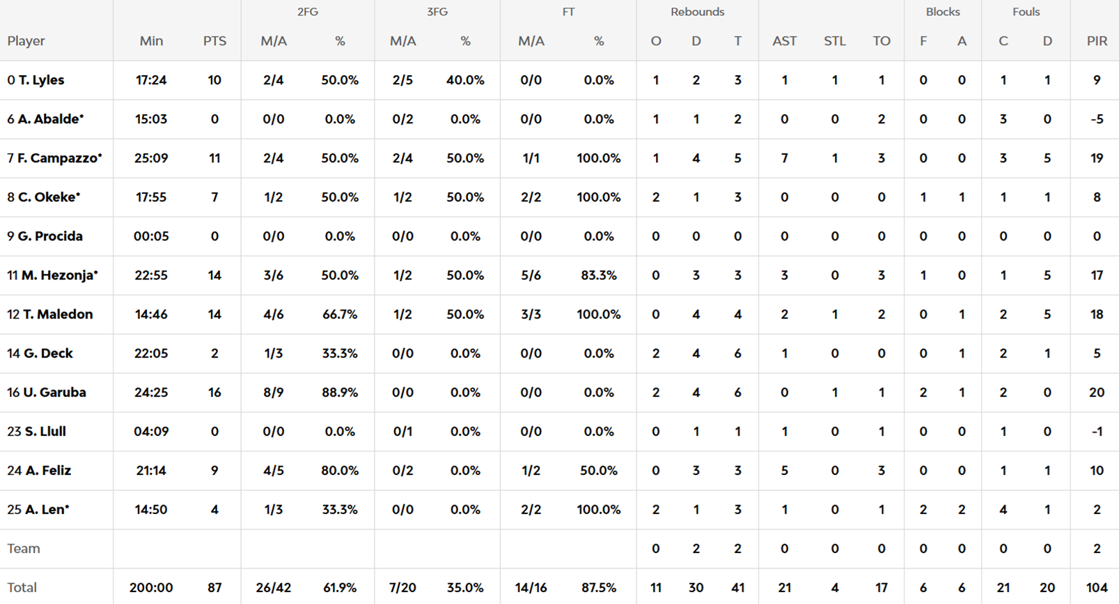The width and height of the screenshot is (1119, 604).
Task: Sort by the PTS column header
Action: pos(214,41)
